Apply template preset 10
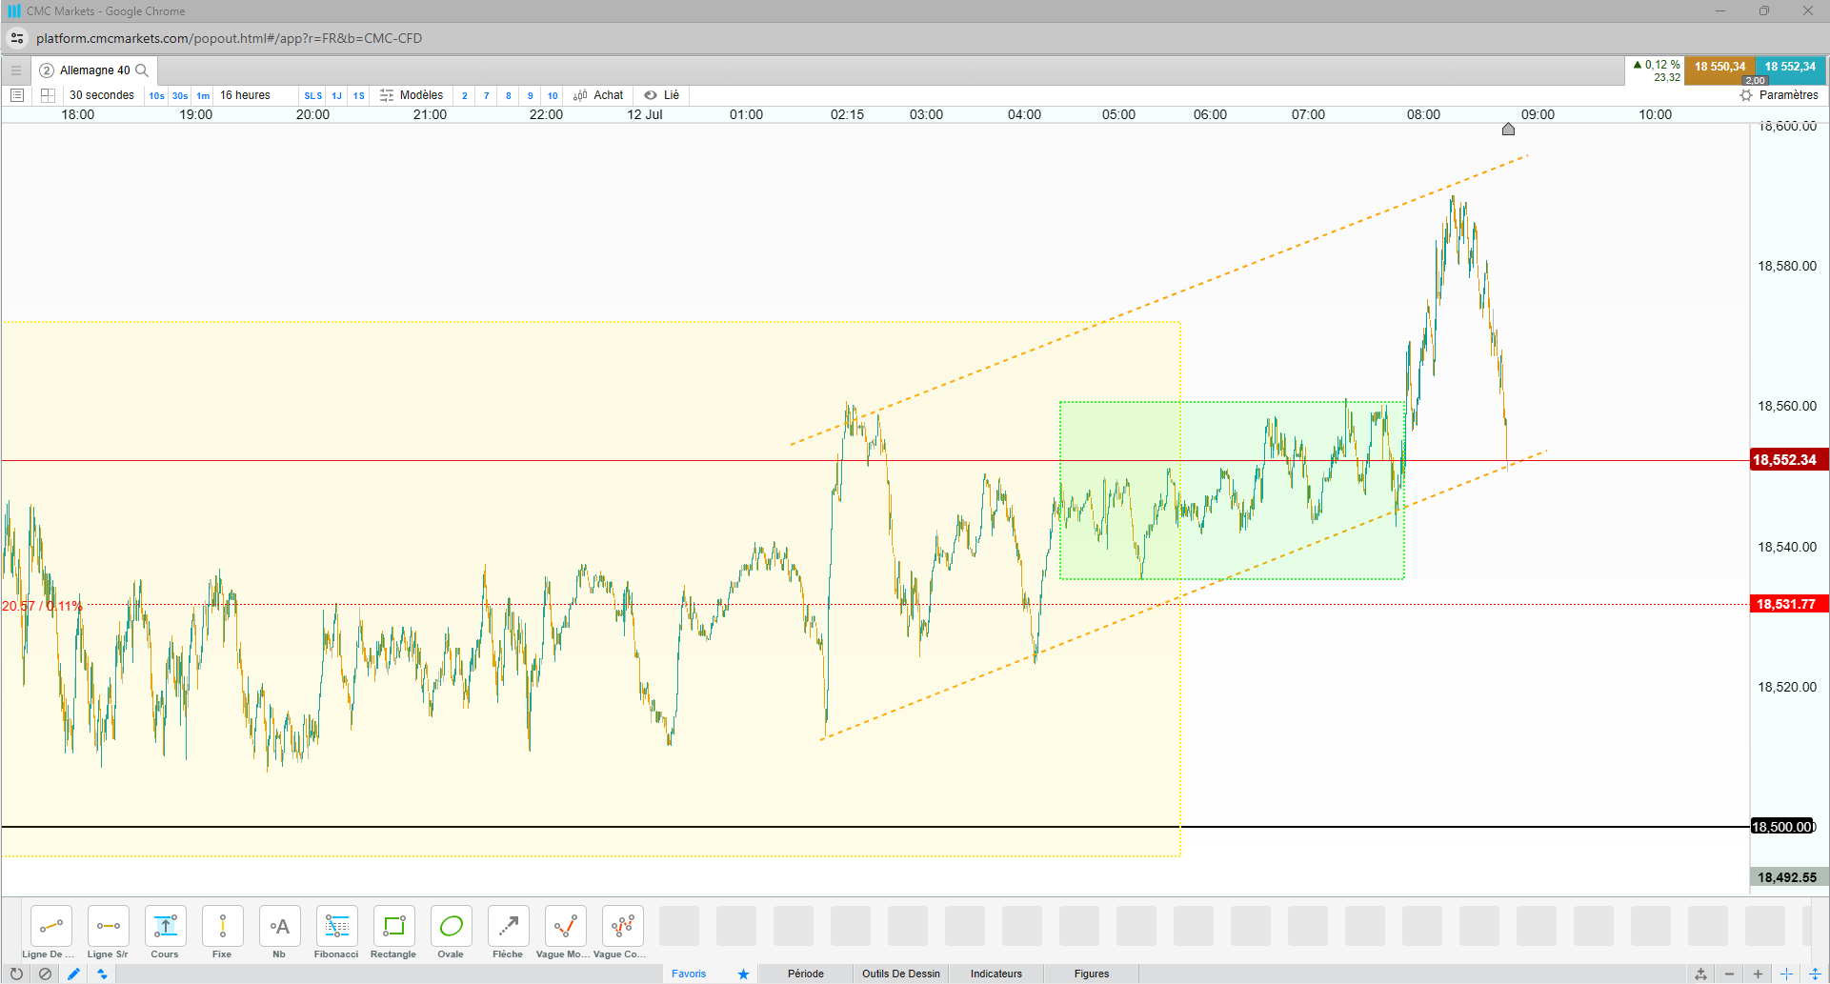This screenshot has height=984, width=1830. [553, 96]
